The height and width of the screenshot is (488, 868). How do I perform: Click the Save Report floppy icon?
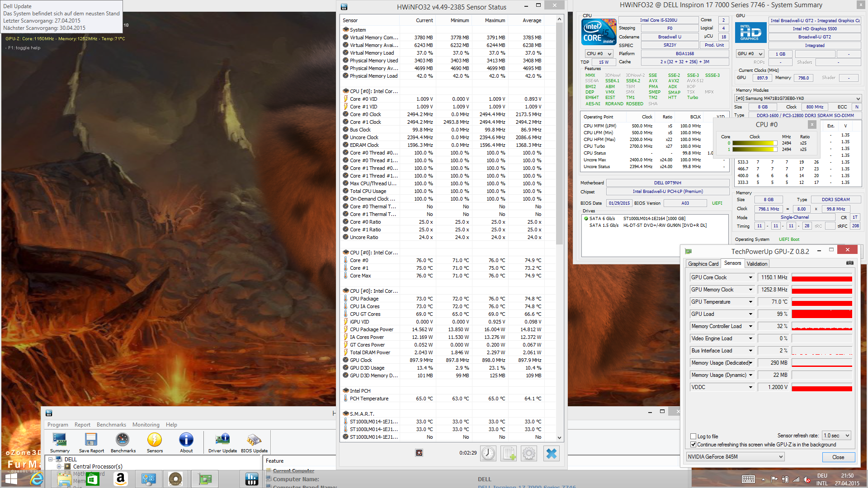point(91,442)
